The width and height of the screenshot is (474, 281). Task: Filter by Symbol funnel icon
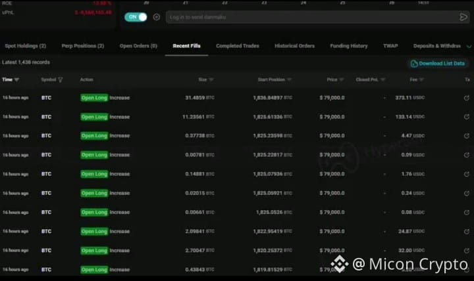point(61,79)
